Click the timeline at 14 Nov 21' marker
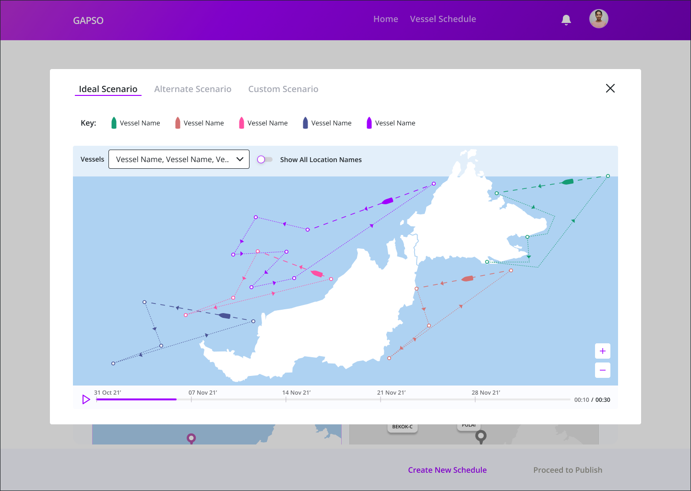Screen dimensions: 691x491 coord(286,399)
